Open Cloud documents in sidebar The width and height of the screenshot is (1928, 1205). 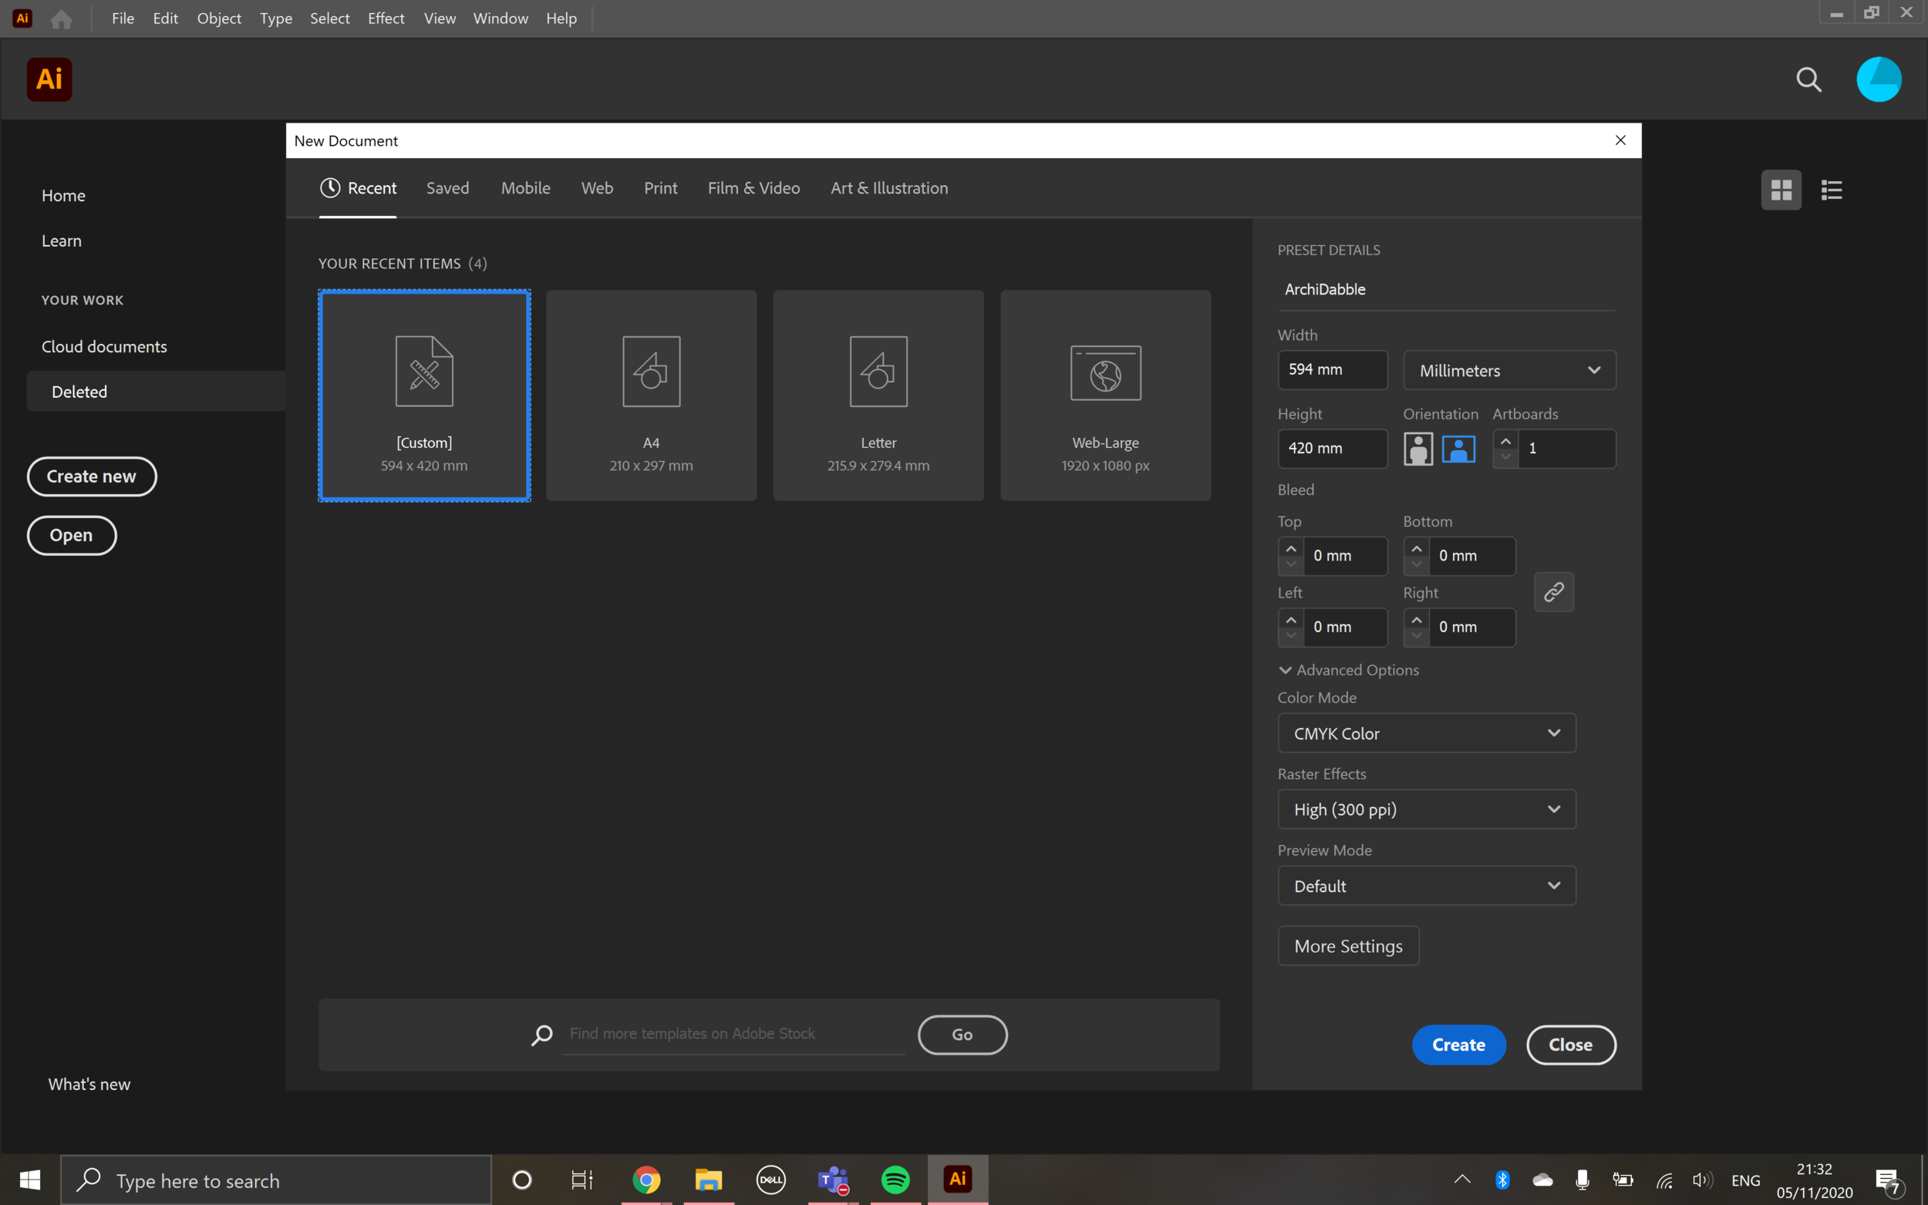coord(104,347)
